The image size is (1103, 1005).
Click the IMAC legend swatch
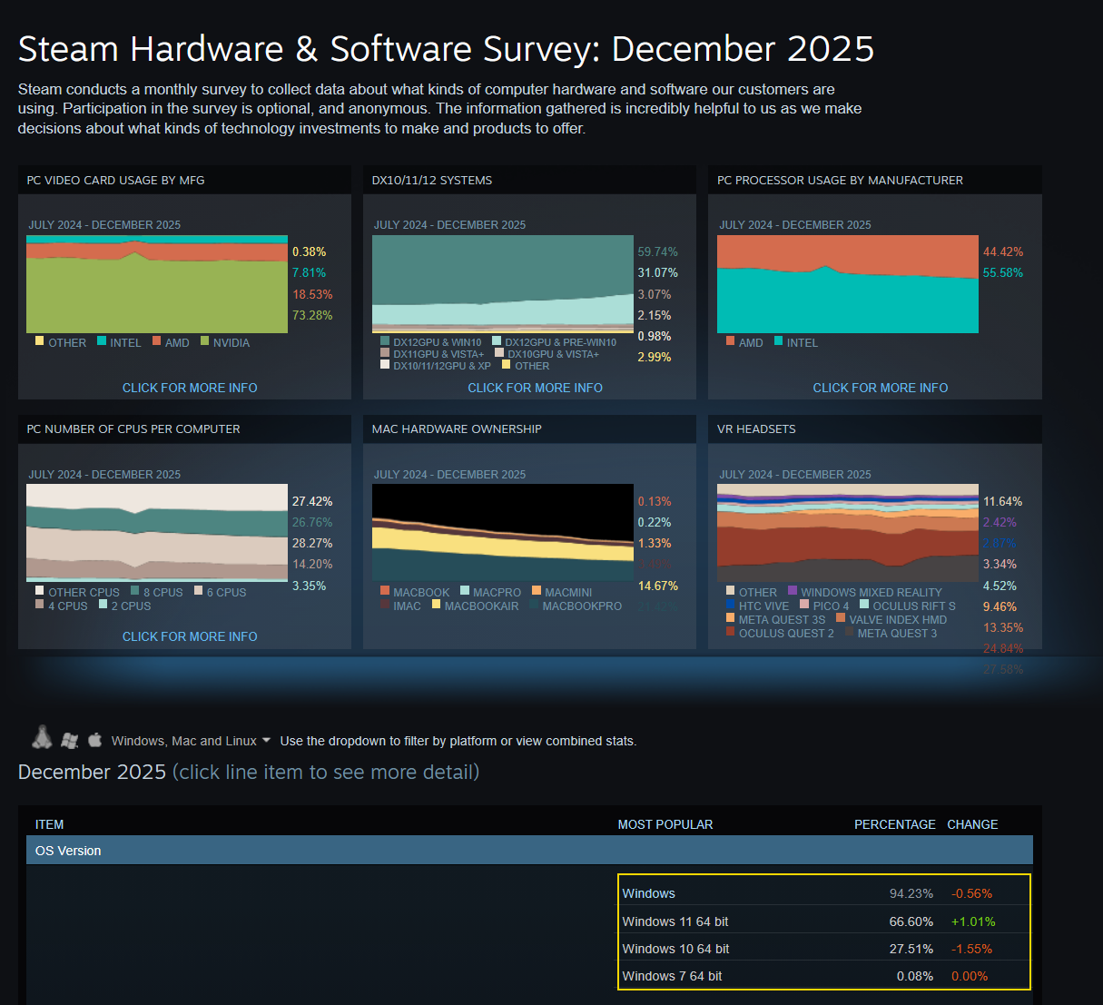385,605
